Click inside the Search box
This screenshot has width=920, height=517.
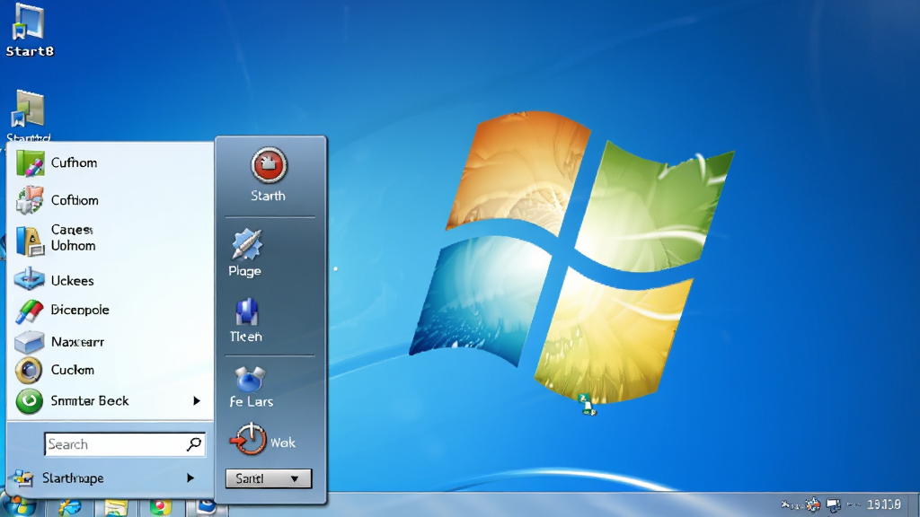click(124, 444)
